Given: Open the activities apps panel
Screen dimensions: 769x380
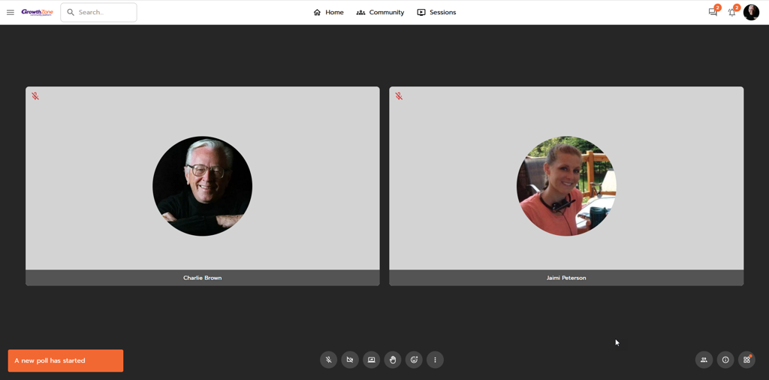Looking at the screenshot, I should [x=746, y=360].
